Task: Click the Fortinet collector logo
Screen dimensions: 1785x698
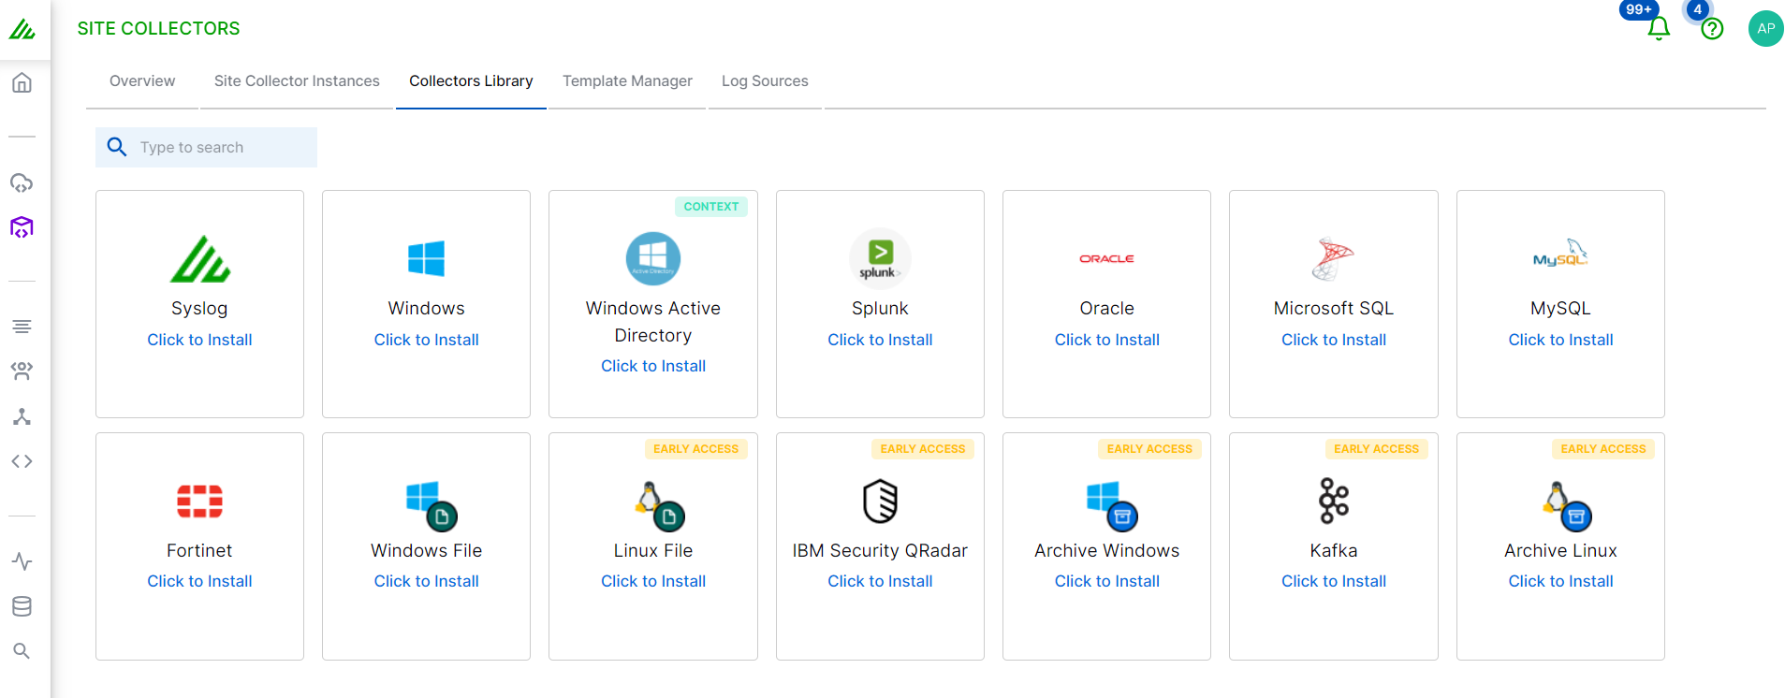Action: click(199, 501)
